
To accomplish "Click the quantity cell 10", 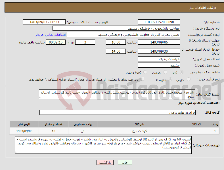I will point(53,131).
